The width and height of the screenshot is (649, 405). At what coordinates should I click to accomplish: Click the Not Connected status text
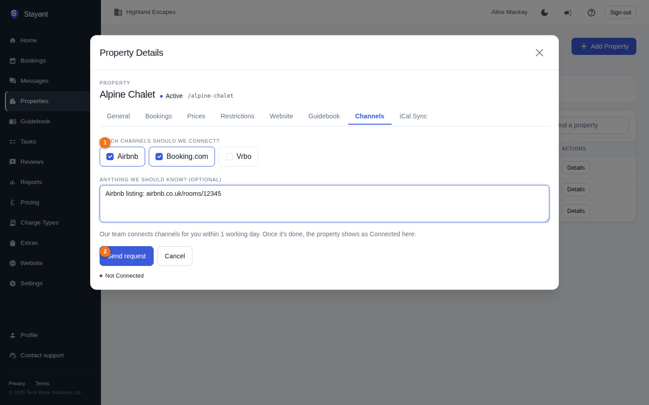point(124,276)
